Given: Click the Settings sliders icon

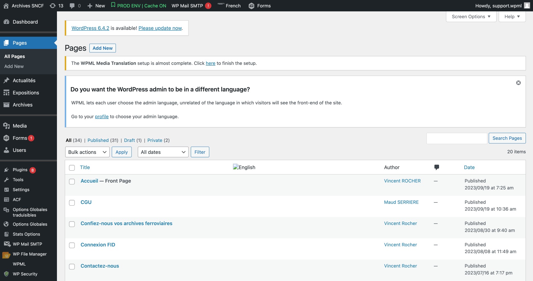Looking at the screenshot, I should point(6,190).
